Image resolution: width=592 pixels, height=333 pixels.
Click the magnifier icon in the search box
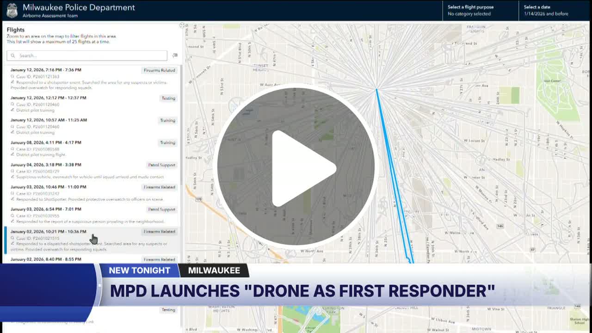coord(13,55)
